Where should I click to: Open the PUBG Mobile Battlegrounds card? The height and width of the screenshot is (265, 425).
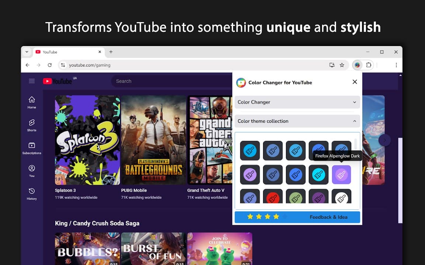[x=154, y=140]
